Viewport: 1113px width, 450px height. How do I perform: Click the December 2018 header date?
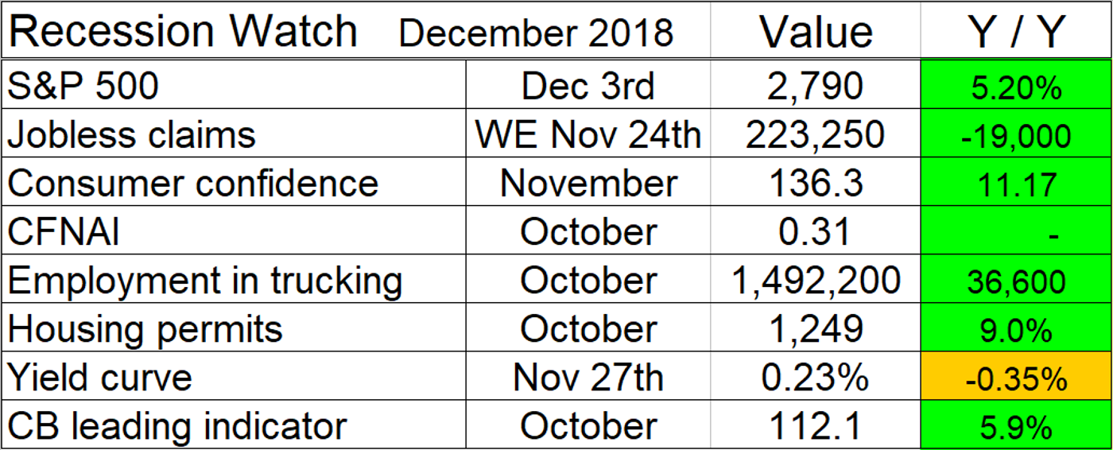[536, 33]
